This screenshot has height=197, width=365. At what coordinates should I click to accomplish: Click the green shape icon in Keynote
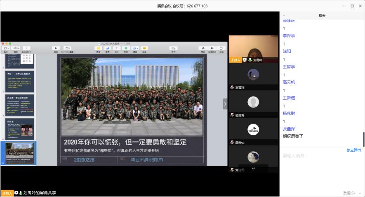tap(126, 48)
